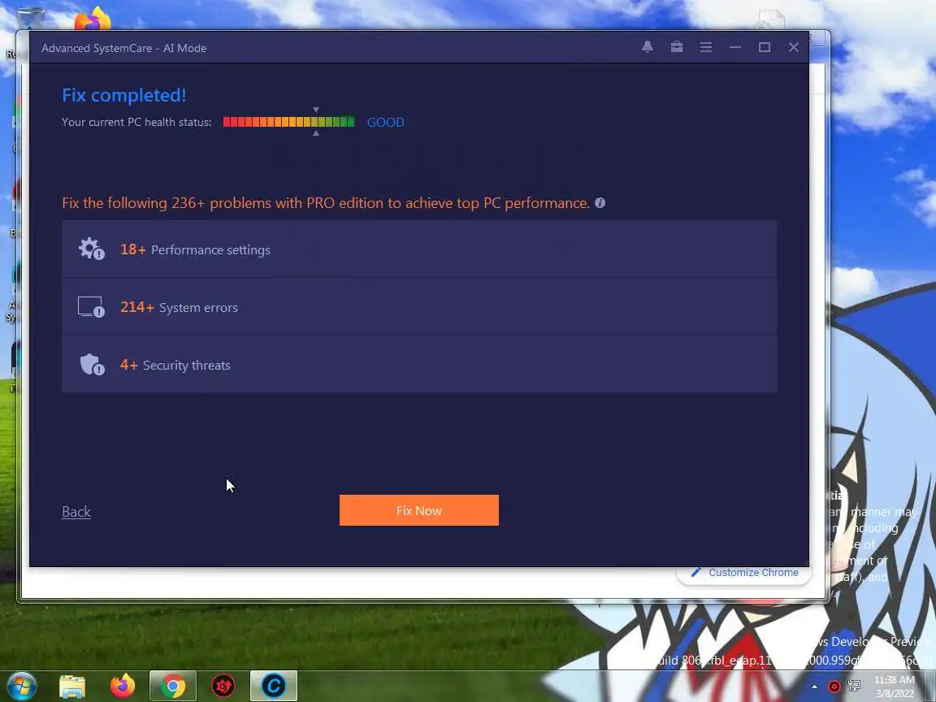936x702 pixels.
Task: Click the Advanced SystemCare - AI Mode title
Action: click(x=124, y=49)
